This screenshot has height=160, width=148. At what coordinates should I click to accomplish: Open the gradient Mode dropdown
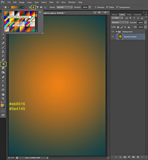coord(65,7)
